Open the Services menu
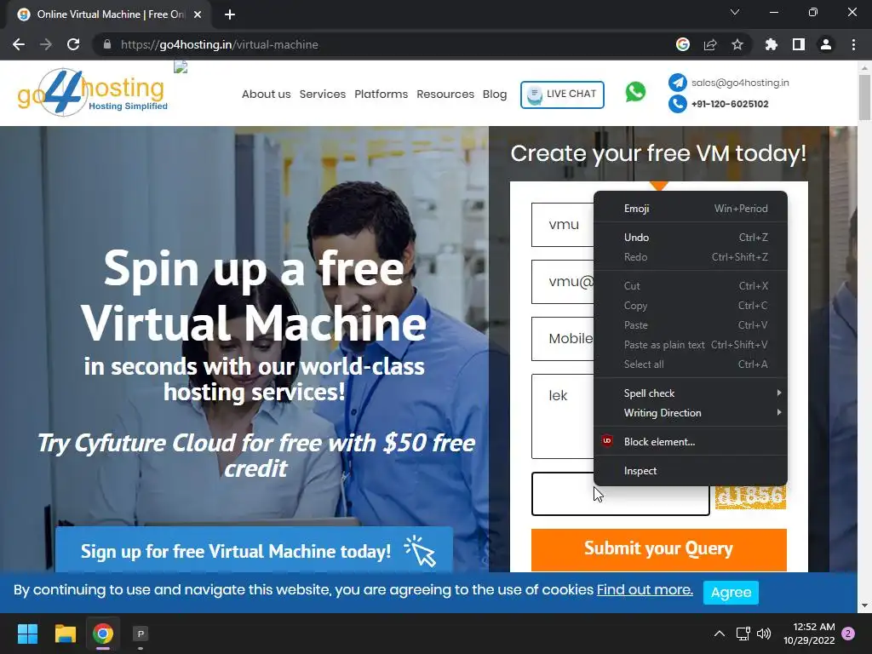The width and height of the screenshot is (872, 654). tap(323, 94)
